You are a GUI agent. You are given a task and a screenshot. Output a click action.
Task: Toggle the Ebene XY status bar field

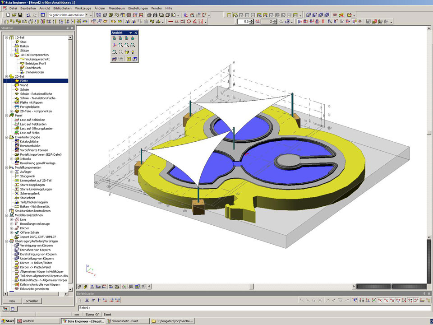tap(92, 314)
